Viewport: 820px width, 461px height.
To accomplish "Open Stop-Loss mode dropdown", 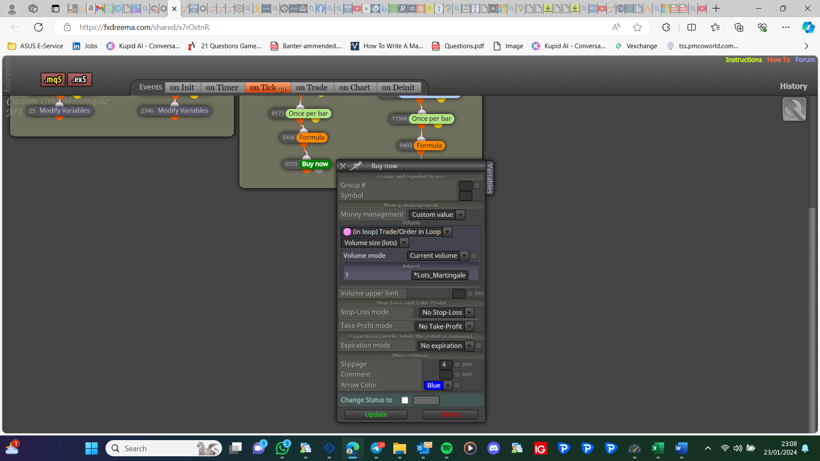I will click(447, 312).
